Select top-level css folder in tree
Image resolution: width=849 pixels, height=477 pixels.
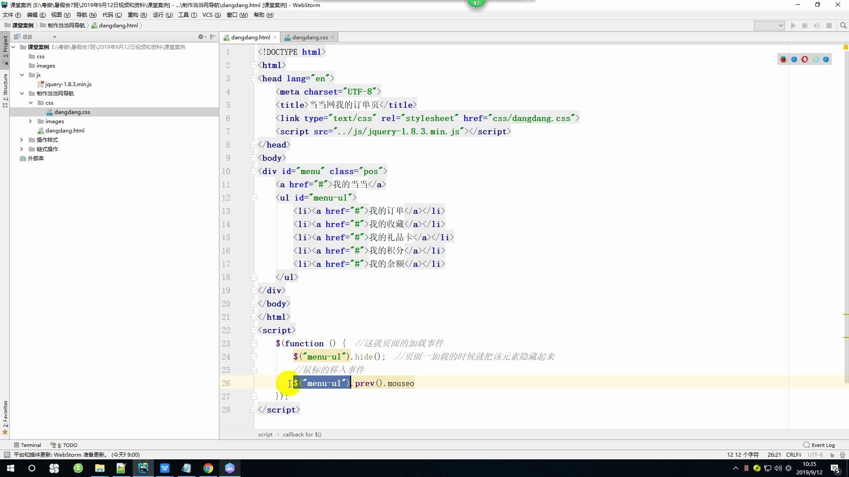(x=40, y=56)
